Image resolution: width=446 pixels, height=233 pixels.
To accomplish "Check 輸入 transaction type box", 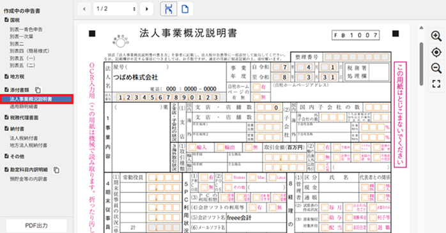I will [192, 147].
